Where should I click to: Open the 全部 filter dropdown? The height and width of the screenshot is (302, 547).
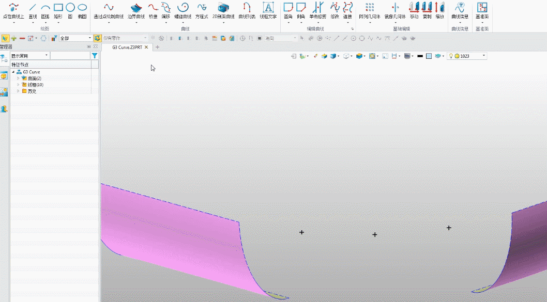[x=75, y=38]
